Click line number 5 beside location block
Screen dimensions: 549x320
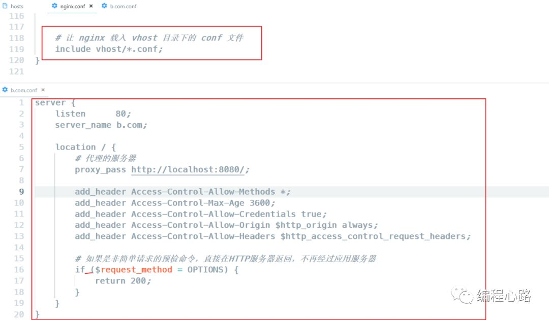point(21,147)
